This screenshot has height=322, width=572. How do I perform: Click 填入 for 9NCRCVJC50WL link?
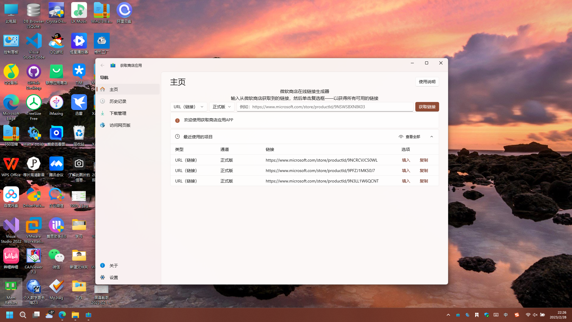406,160
